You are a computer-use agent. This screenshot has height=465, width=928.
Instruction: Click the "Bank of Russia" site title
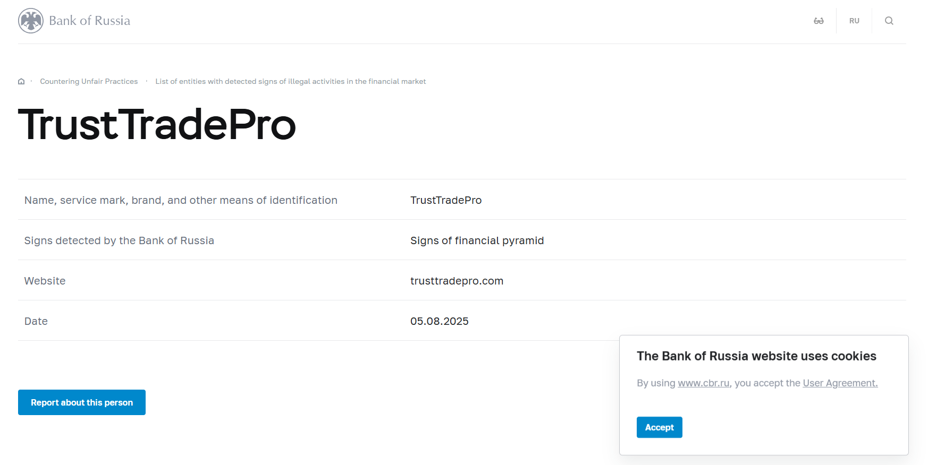(x=89, y=21)
